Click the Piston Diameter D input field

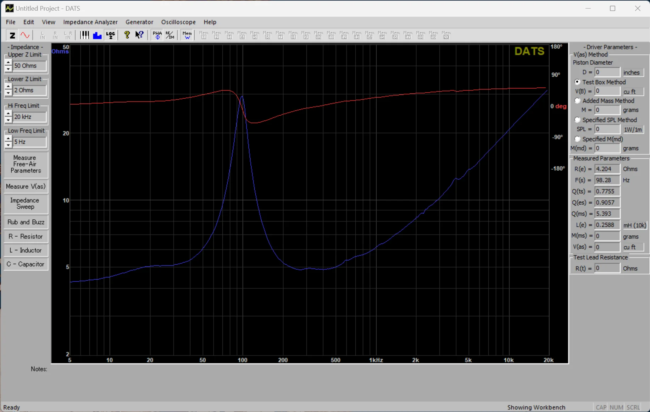(x=607, y=72)
